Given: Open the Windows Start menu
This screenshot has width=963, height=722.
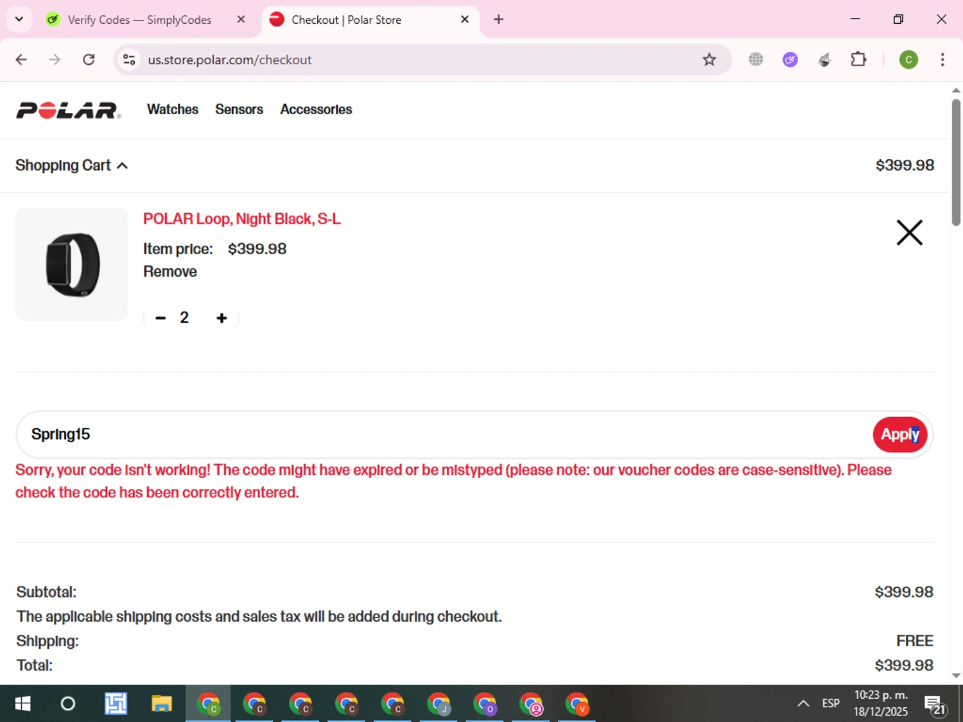Looking at the screenshot, I should pos(22,704).
